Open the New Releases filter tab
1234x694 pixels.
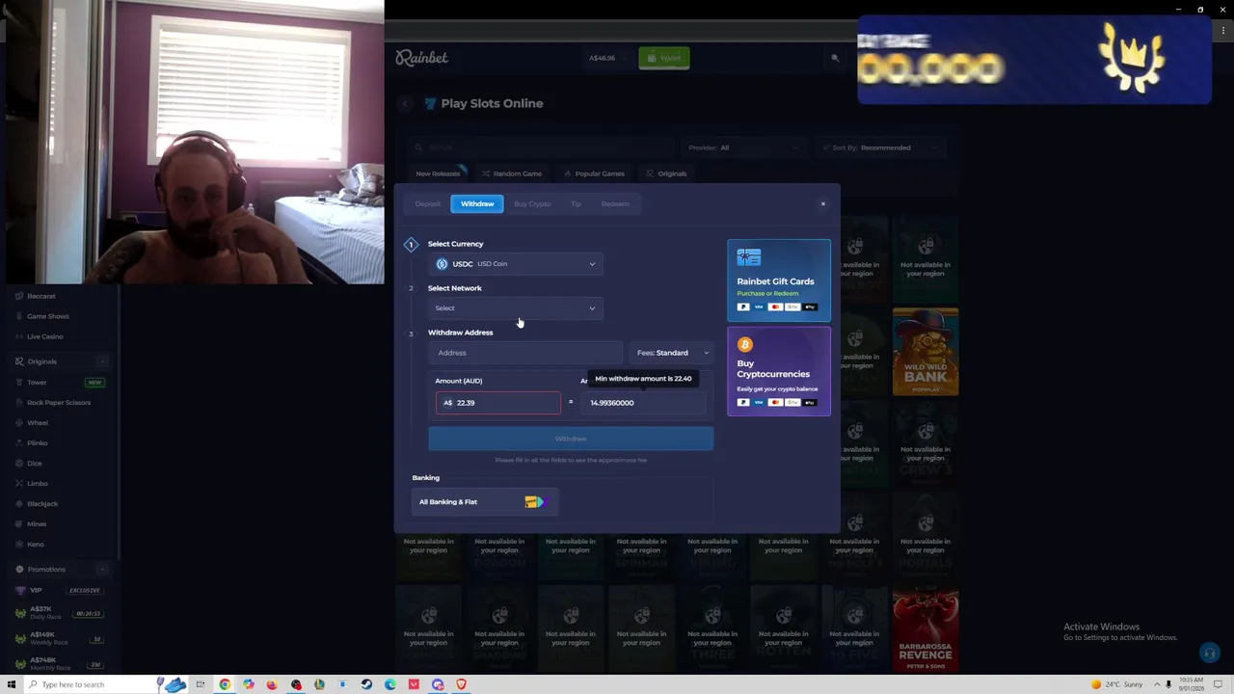438,173
